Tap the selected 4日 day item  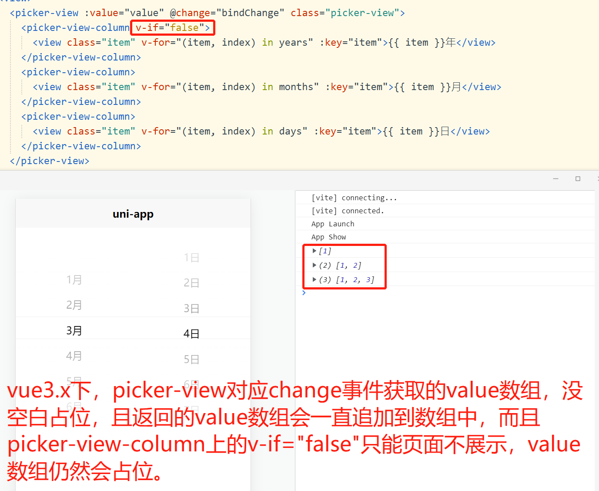pos(191,334)
